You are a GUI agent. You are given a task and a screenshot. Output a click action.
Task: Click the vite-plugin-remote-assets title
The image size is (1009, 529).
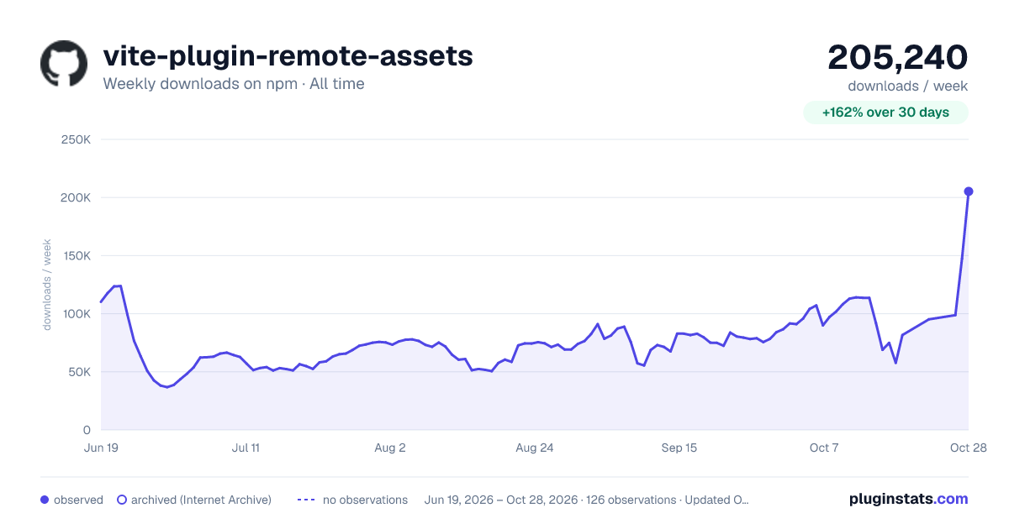[288, 56]
